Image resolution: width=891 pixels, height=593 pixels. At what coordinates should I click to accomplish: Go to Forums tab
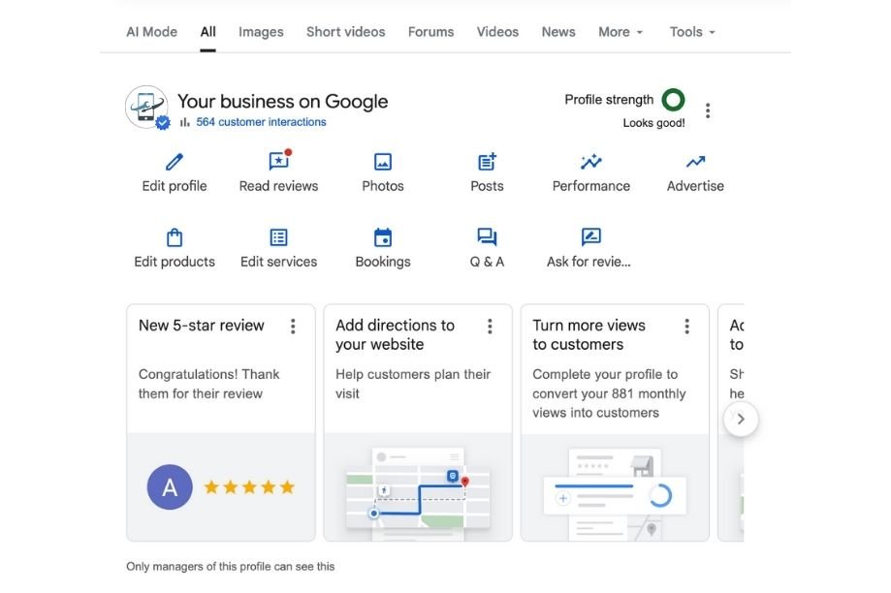pyautogui.click(x=430, y=32)
